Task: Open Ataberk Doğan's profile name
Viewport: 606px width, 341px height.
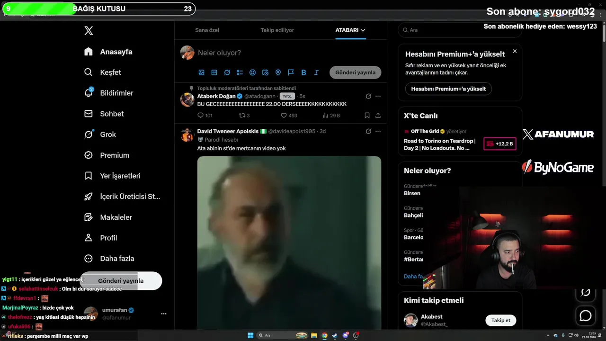Action: point(216,96)
